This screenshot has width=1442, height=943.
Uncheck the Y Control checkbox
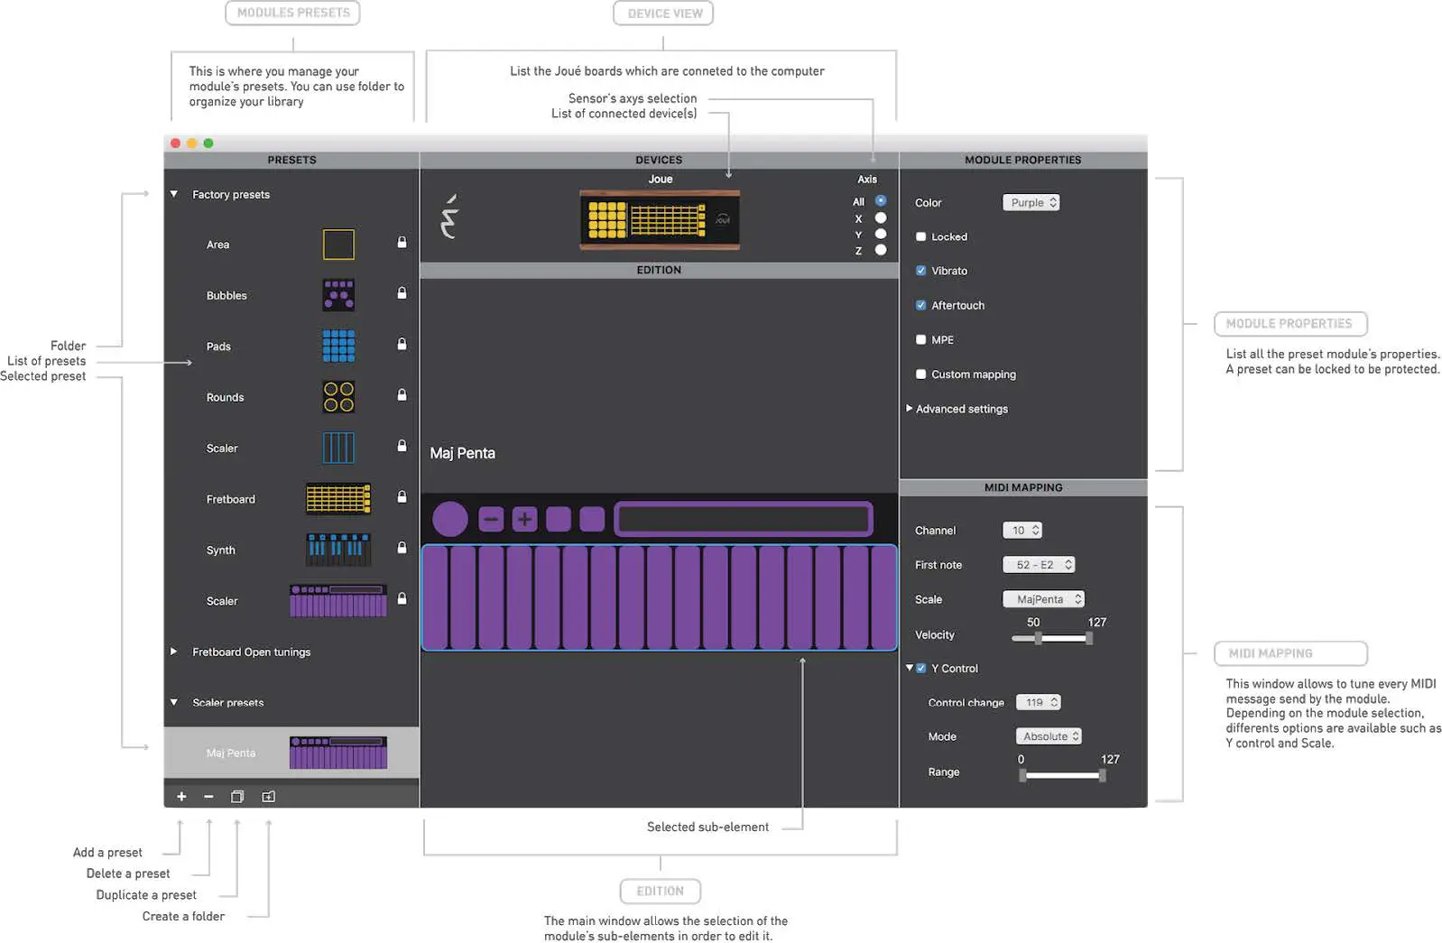[920, 668]
